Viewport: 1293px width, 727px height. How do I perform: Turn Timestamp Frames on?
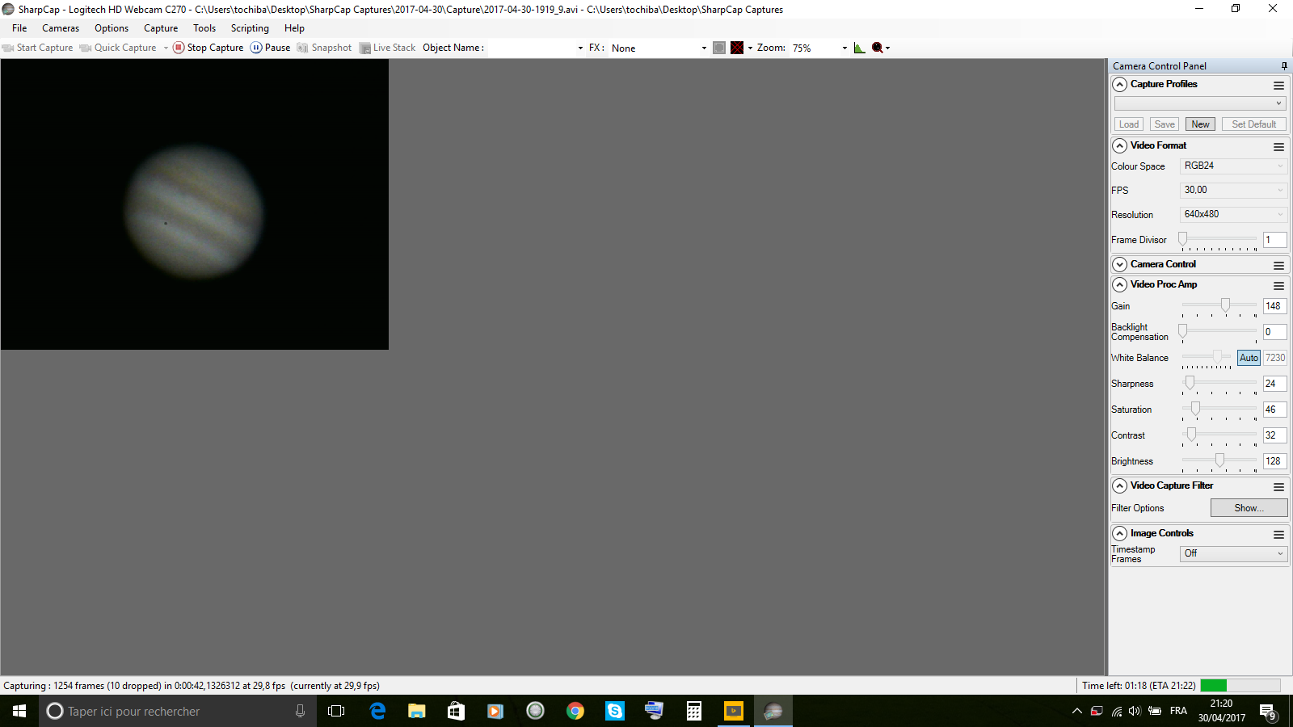point(1232,553)
